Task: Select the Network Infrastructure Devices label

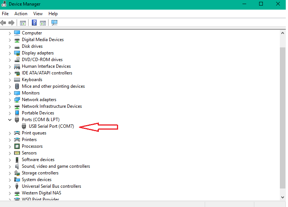Action: pos(52,106)
